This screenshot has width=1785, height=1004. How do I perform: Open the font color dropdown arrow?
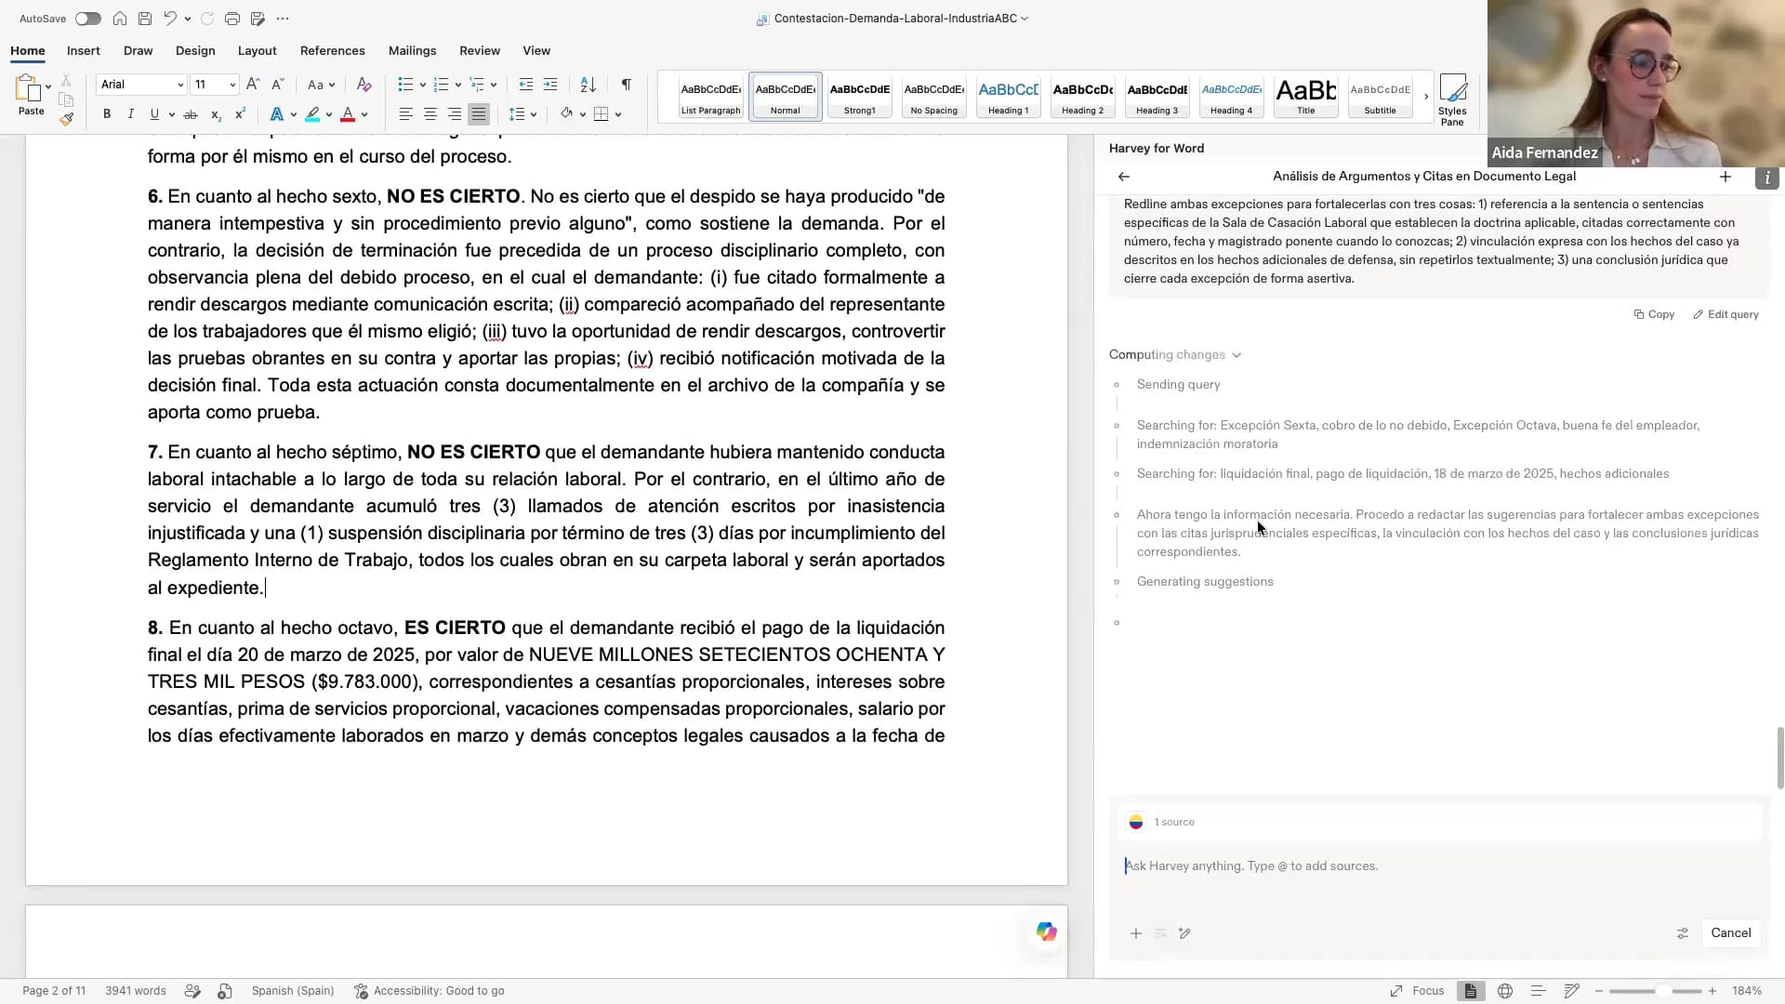pos(364,114)
